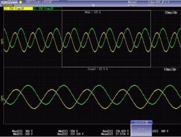Click the Main : 125 k record label
This screenshot has width=181, height=137.
pyautogui.click(x=93, y=12)
